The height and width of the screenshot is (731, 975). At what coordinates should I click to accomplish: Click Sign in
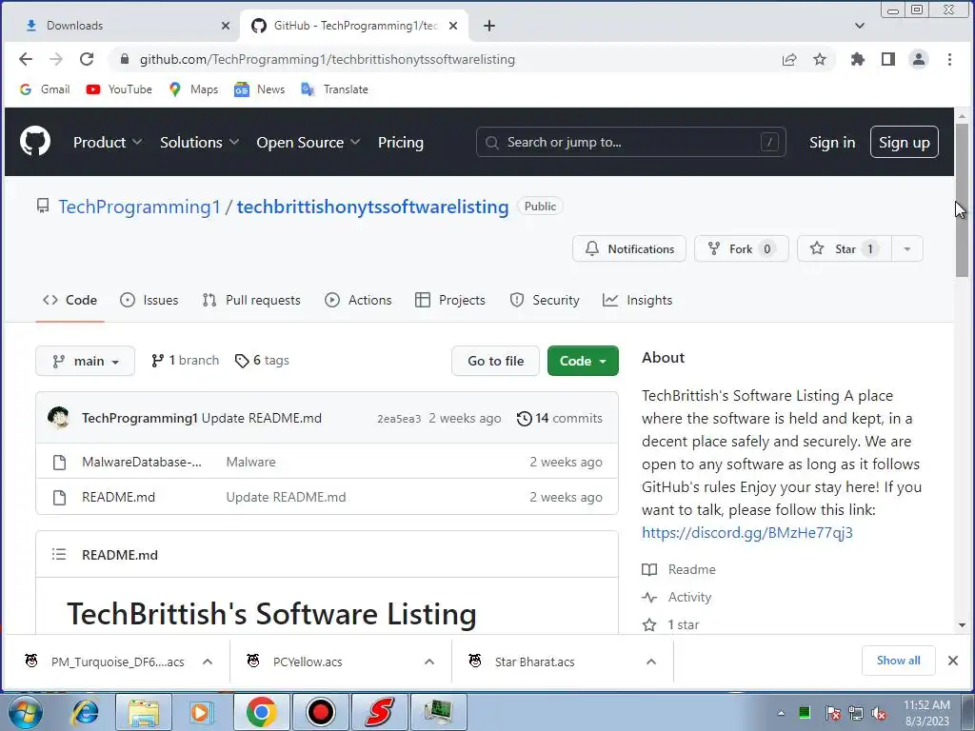(832, 143)
